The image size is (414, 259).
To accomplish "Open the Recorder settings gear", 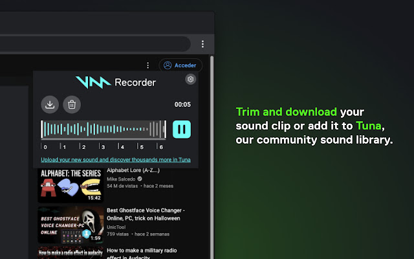I will [190, 79].
